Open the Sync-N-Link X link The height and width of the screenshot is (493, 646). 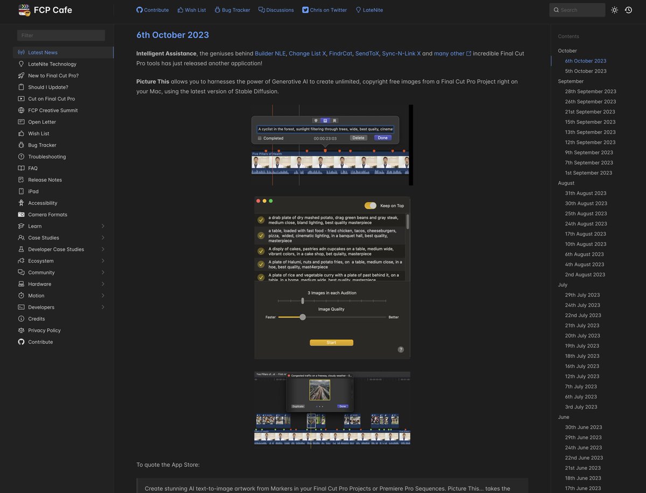pos(402,53)
